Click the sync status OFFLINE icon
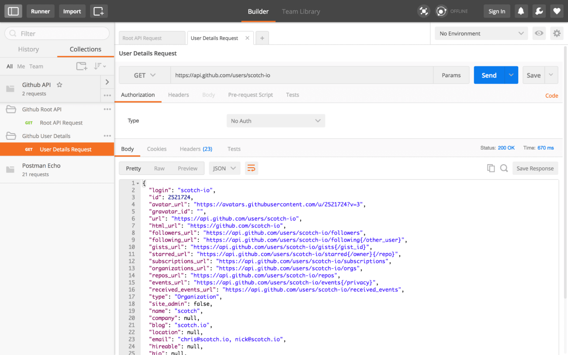Screen dimensions: 568x355 441,11
